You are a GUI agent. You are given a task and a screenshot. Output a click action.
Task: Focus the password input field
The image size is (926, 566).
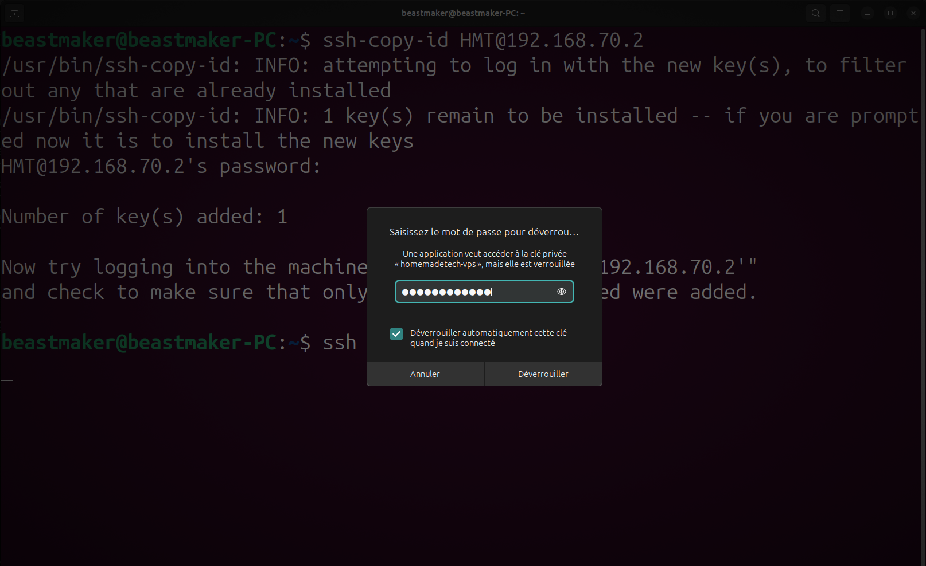[x=484, y=292]
